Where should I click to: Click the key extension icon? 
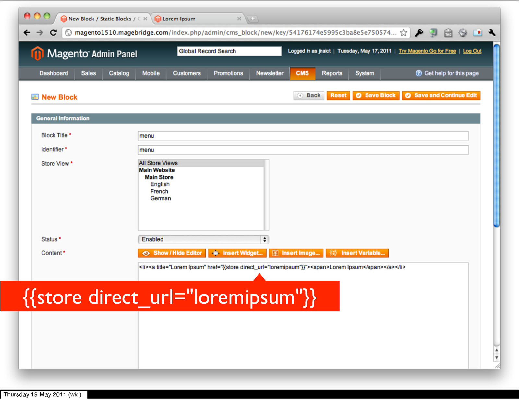point(419,32)
